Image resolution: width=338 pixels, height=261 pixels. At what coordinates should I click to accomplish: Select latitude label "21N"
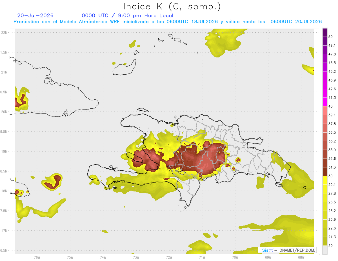tap(4, 72)
